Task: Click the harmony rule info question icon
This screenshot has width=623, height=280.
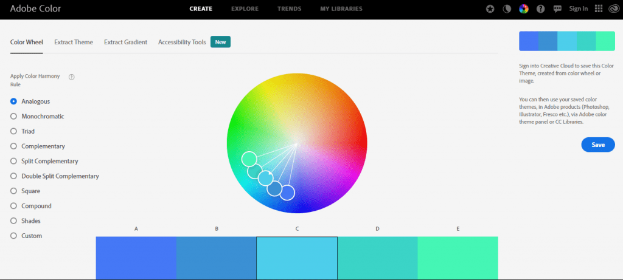Action: (72, 77)
